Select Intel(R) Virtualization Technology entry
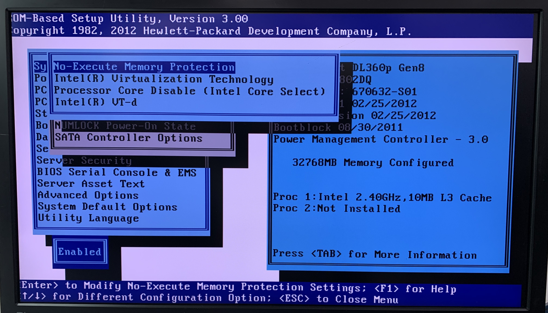Image resolution: width=548 pixels, height=313 pixels. (x=164, y=79)
